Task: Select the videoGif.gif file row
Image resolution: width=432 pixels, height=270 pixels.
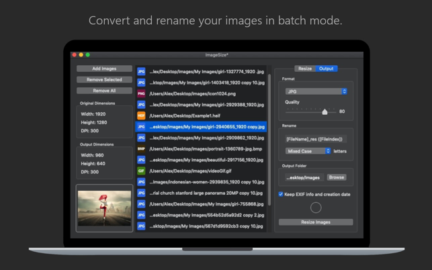Action: (201, 171)
